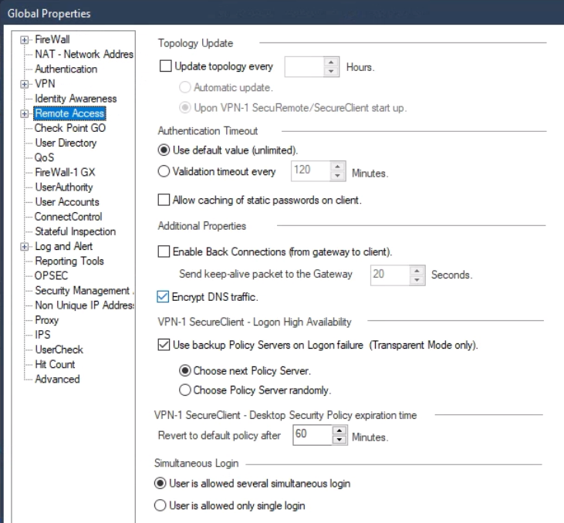Screen dimensions: 564x523
Task: Decrease the Revert to default policy minutes
Action: pos(339,440)
